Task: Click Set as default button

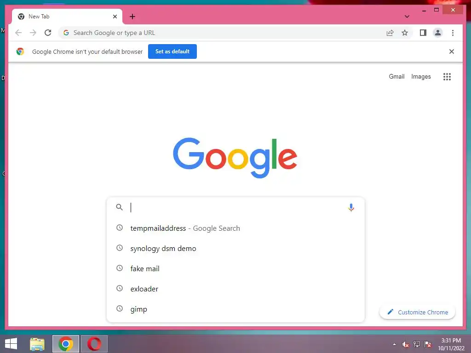Action: (172, 51)
